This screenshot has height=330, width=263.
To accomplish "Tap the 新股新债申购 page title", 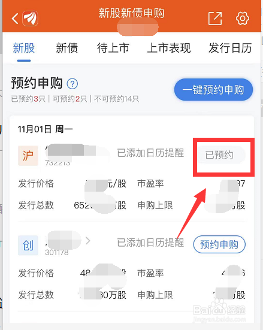I will click(x=131, y=13).
